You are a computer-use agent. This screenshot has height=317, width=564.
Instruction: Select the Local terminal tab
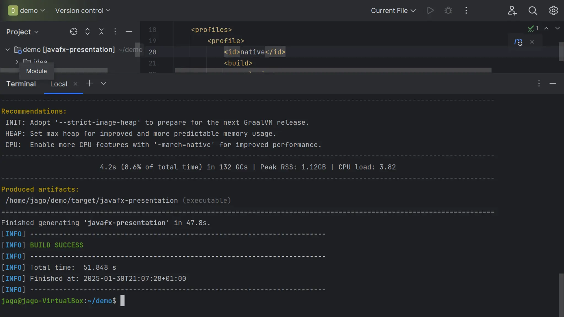click(x=59, y=84)
